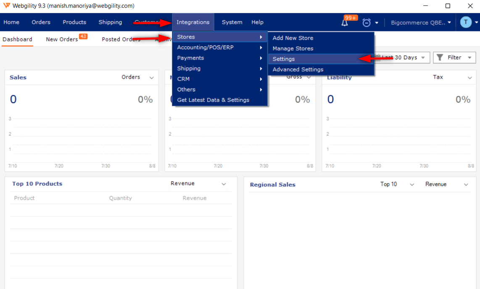Open Top 10 dropdown in Regional Sales
The width and height of the screenshot is (480, 289).
(397, 184)
